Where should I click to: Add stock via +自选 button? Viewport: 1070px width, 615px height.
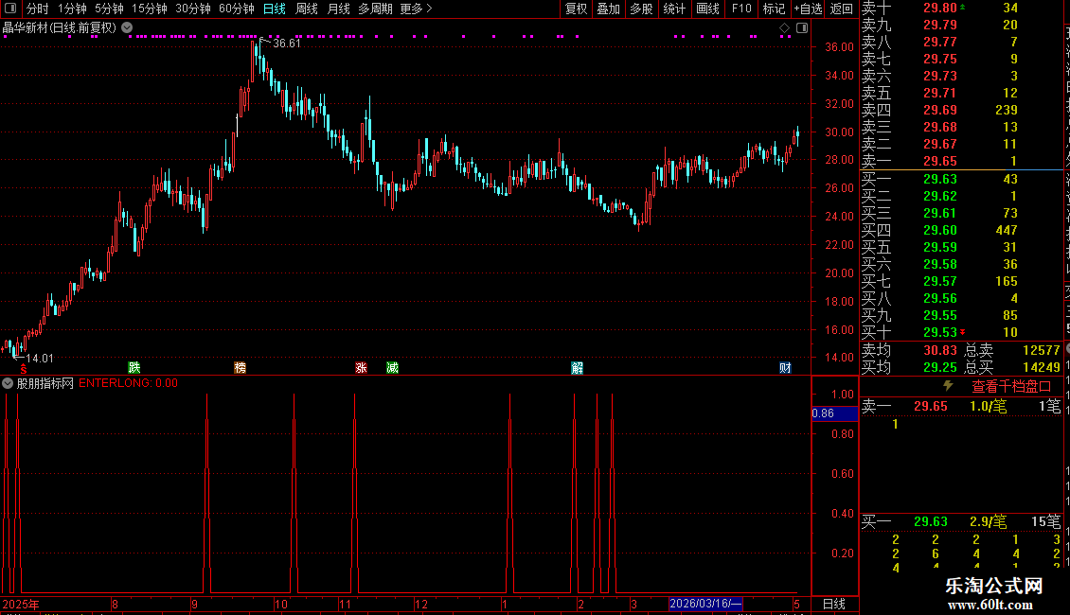[x=808, y=9]
